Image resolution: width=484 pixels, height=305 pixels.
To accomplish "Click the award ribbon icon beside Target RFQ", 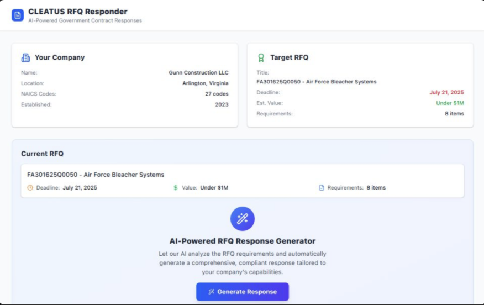I will tap(261, 57).
